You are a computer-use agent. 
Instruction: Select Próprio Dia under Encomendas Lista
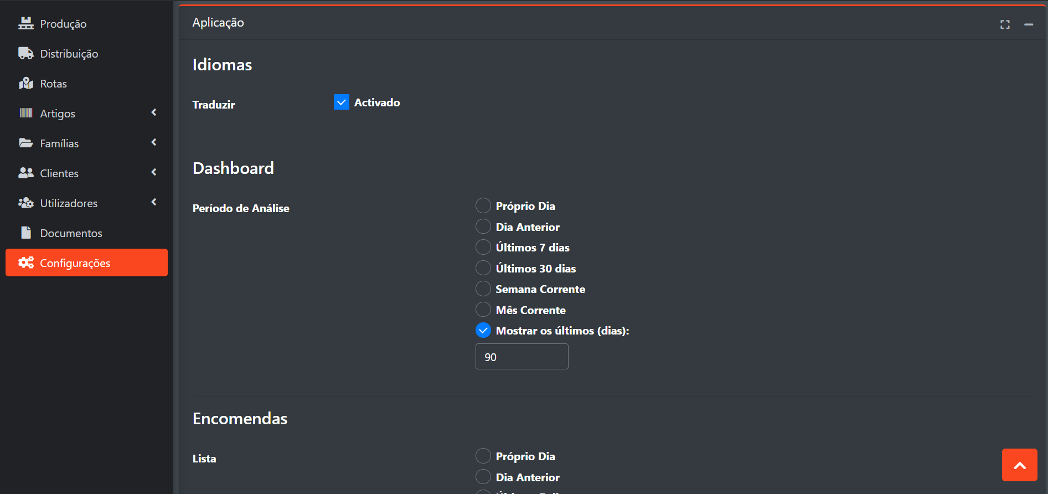[483, 456]
